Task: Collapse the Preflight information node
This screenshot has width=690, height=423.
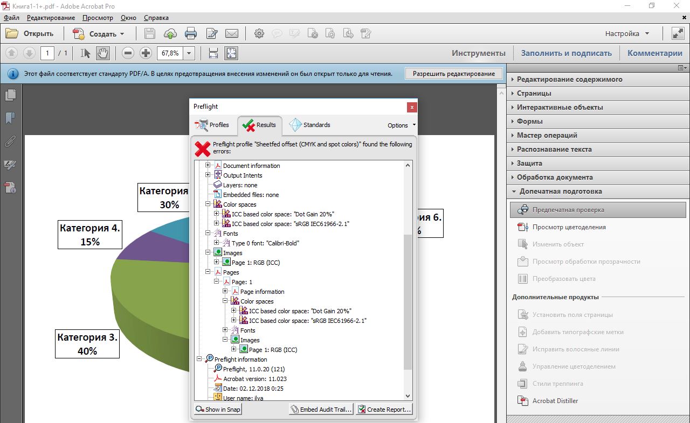Action: coord(199,359)
